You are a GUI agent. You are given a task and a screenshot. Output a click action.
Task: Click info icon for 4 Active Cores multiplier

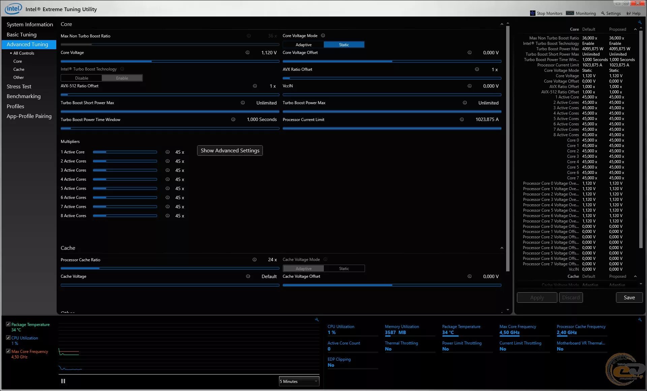click(x=167, y=179)
